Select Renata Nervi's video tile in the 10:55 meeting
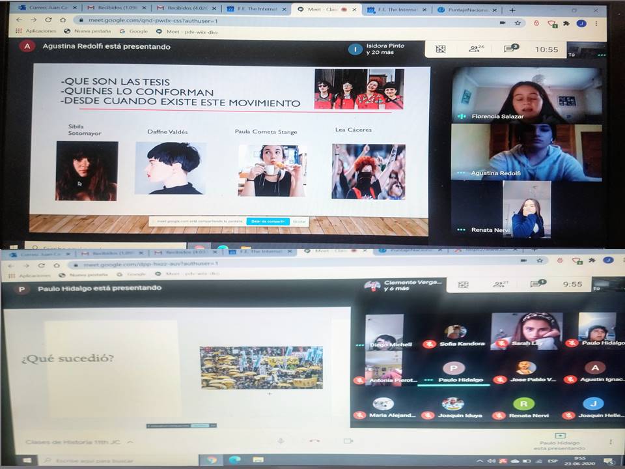 point(527,209)
